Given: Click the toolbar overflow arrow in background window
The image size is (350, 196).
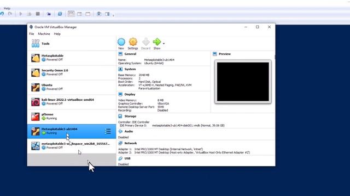Looking at the screenshot, I should [113, 15].
